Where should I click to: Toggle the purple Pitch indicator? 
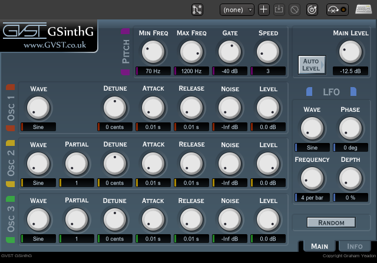pos(125,31)
